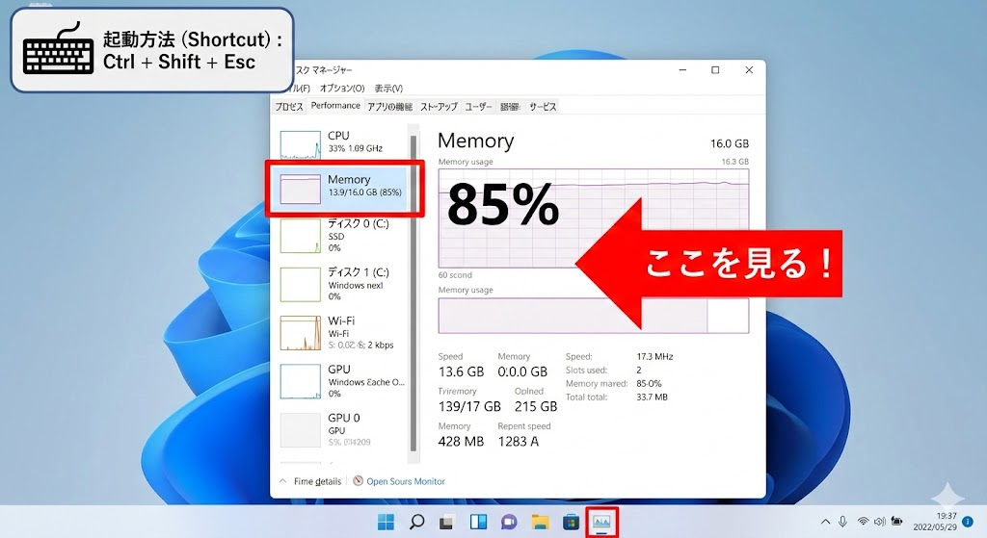987x538 pixels.
Task: Click the volume speaker tray icon
Action: click(880, 521)
